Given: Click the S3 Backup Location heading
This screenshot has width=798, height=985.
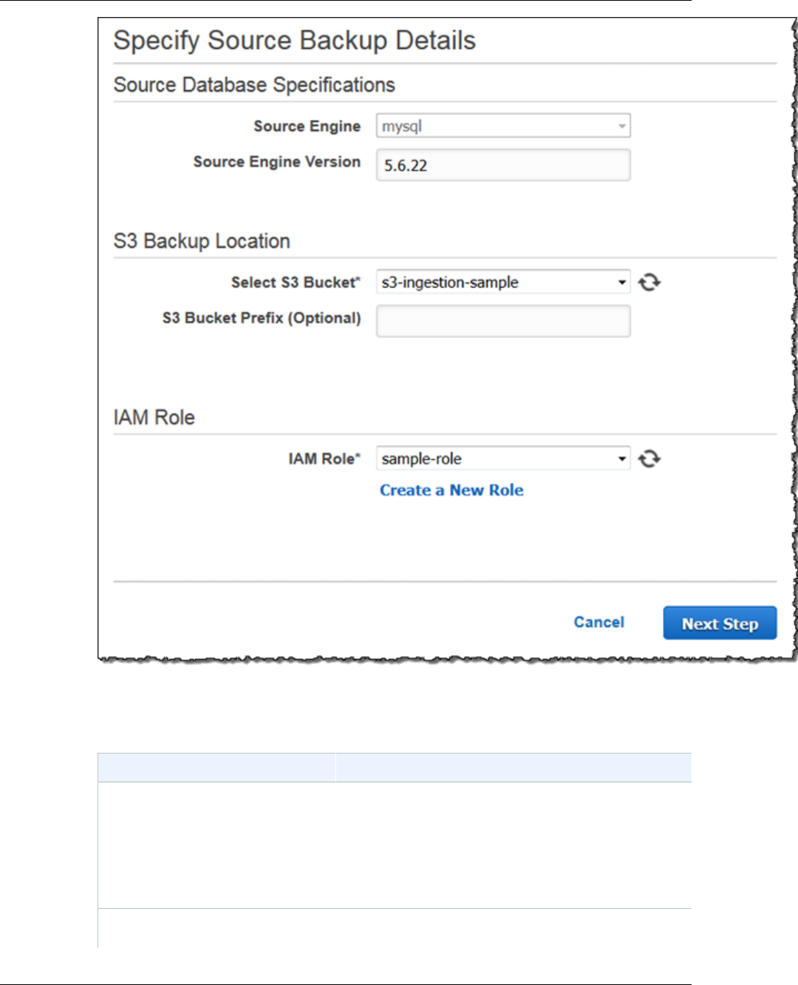Looking at the screenshot, I should (x=202, y=241).
